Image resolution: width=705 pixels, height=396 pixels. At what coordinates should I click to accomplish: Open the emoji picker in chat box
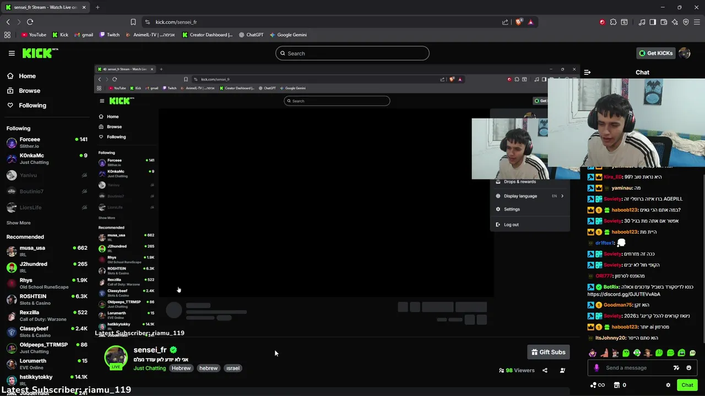[x=688, y=368]
